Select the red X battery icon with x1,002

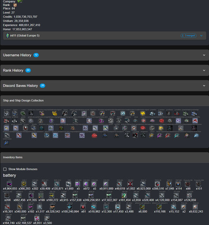130,184
